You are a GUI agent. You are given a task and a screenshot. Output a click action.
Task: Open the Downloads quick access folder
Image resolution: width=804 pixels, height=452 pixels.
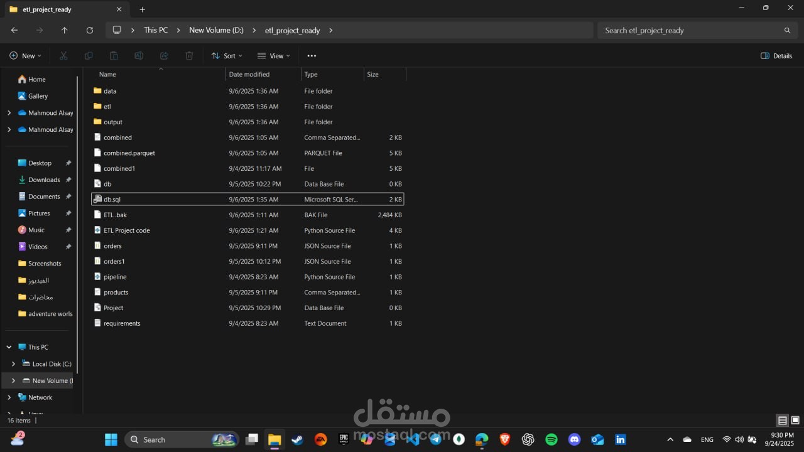44,180
